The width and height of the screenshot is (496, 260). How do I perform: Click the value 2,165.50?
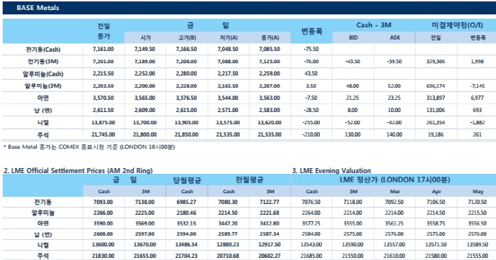click(x=228, y=86)
